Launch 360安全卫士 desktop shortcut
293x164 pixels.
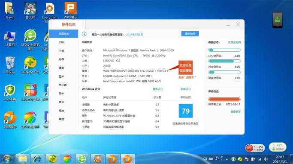coord(30,65)
